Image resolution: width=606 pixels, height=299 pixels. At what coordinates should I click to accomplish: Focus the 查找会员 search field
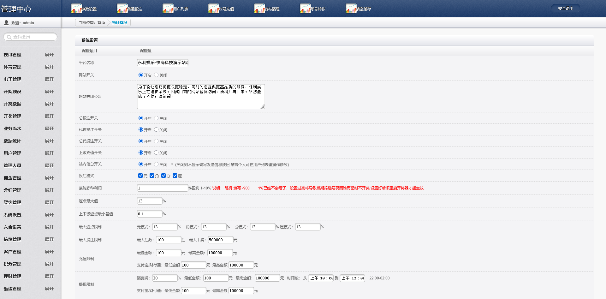coord(33,37)
